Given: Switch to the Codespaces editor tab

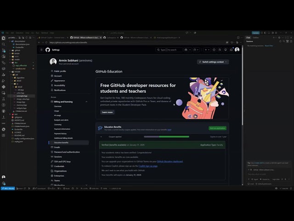Looking at the screenshot, I should pos(111,38).
